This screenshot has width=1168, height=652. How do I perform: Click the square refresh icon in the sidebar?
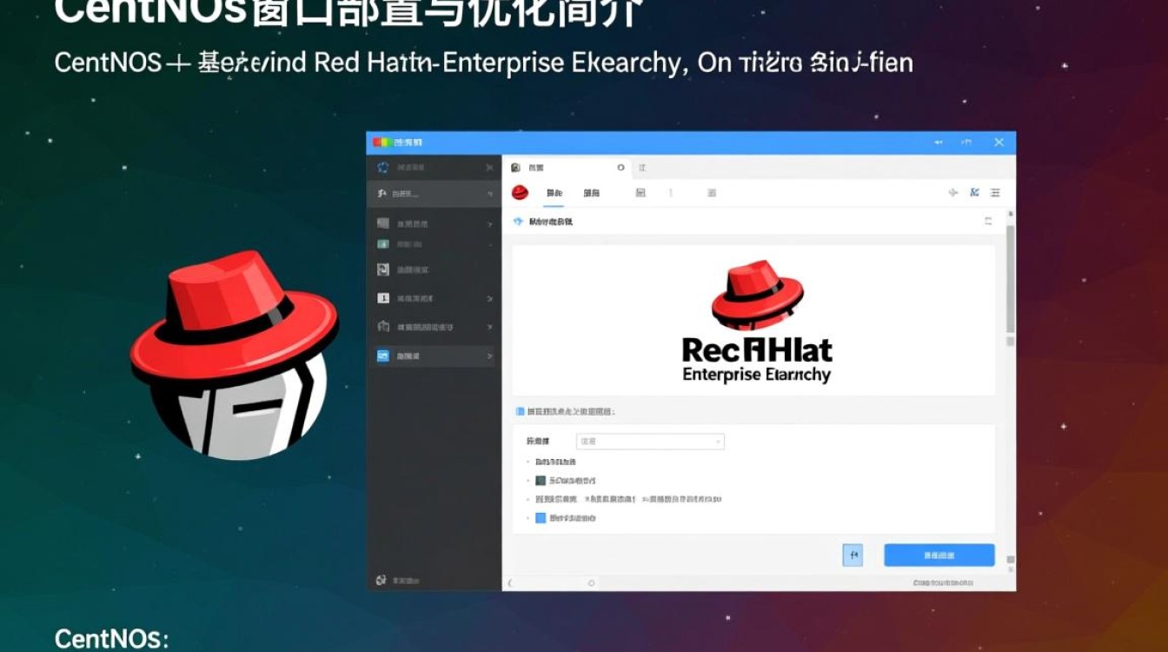coord(382,269)
